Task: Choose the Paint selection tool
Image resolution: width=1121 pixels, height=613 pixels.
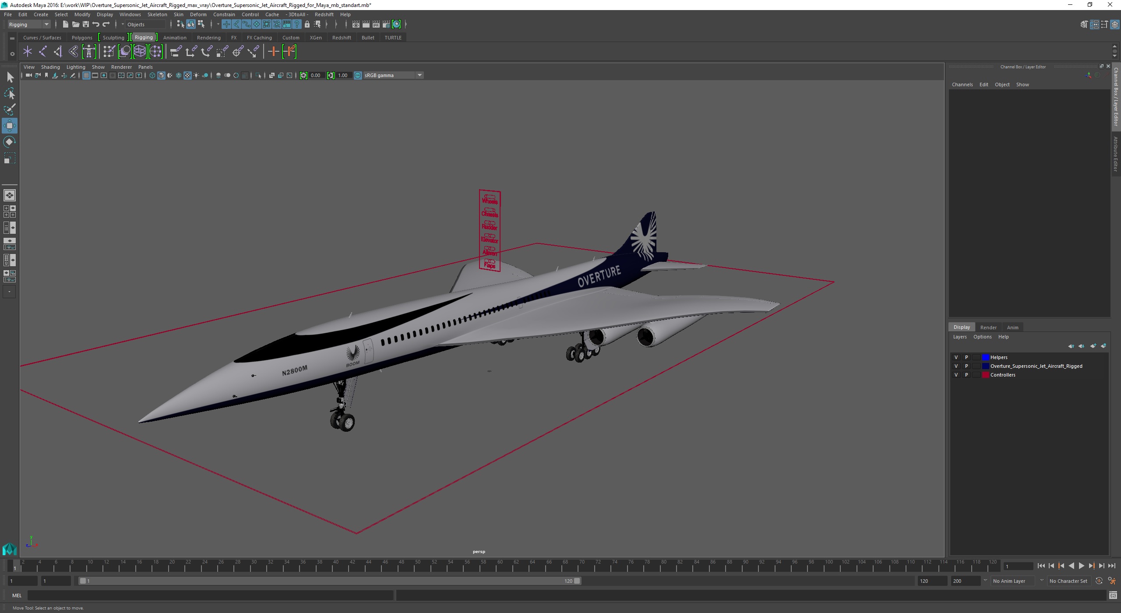Action: 9,109
